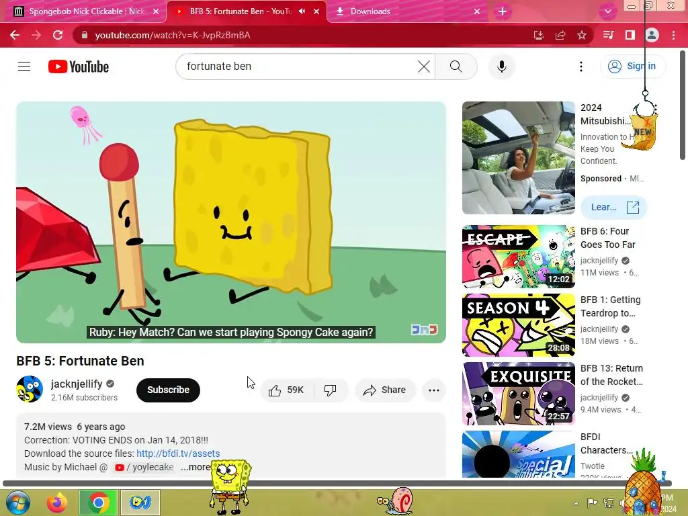Open BFB 13: Return of the Rocket thumbnail
The image size is (688, 516).
pos(519,394)
